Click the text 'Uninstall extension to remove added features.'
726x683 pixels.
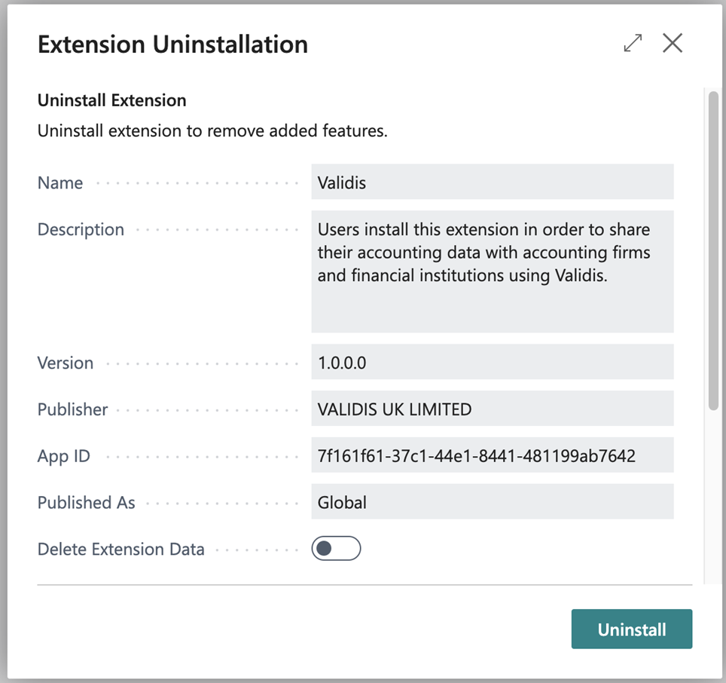[212, 130]
